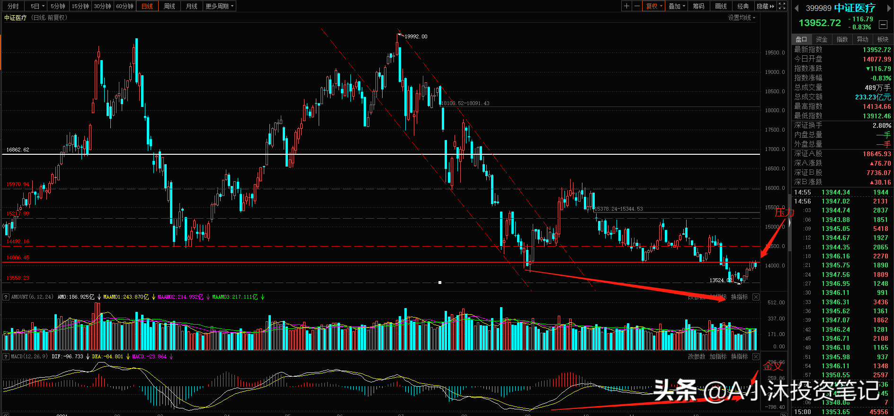Toggle 画线 drawing mode
The image size is (894, 416).
tap(721, 6)
